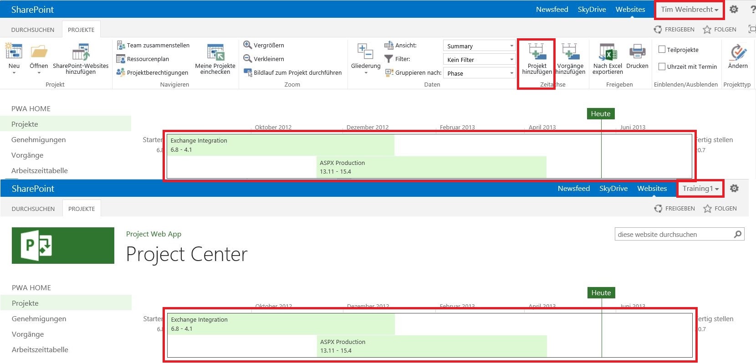Open SkyDrive in bottom SharePoint bar
This screenshot has width=756, height=364.
coord(613,188)
